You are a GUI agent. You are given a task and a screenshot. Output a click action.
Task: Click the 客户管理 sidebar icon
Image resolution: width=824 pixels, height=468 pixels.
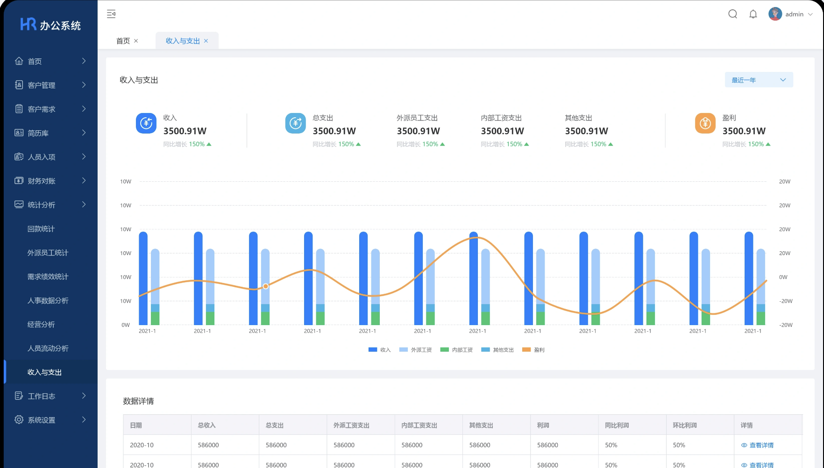(x=19, y=85)
